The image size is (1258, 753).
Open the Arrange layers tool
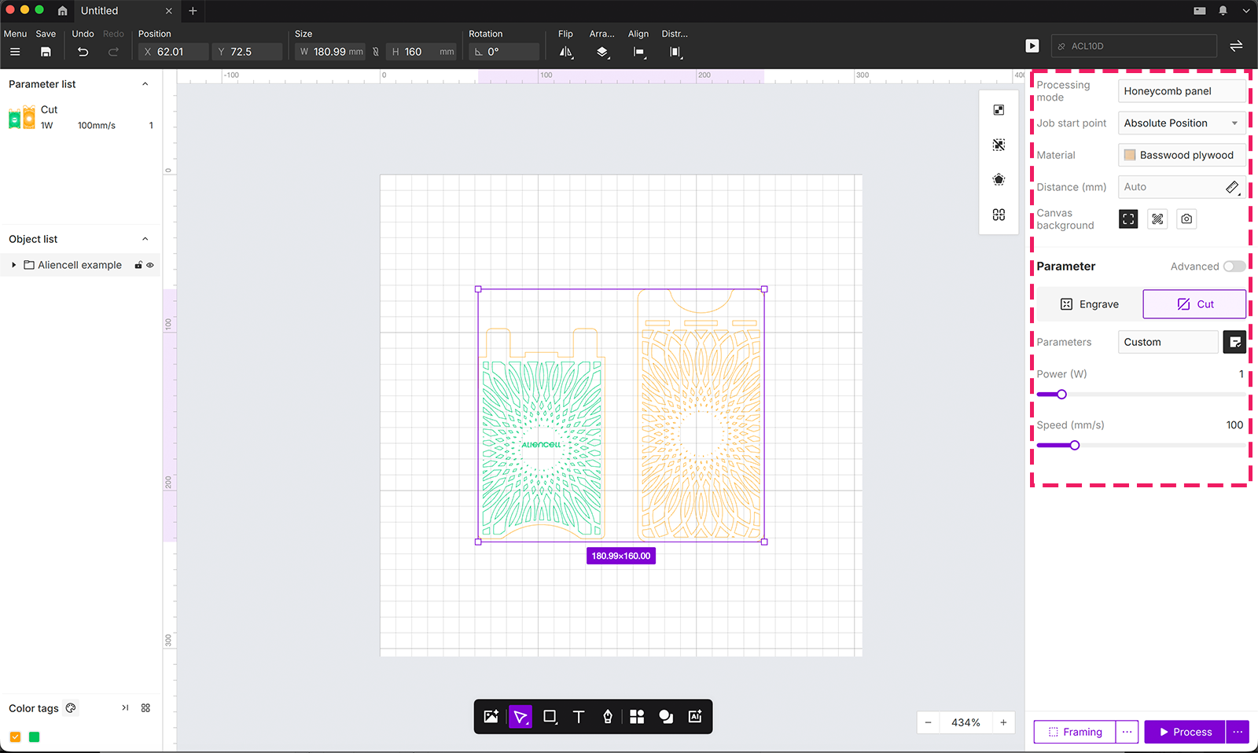click(602, 52)
